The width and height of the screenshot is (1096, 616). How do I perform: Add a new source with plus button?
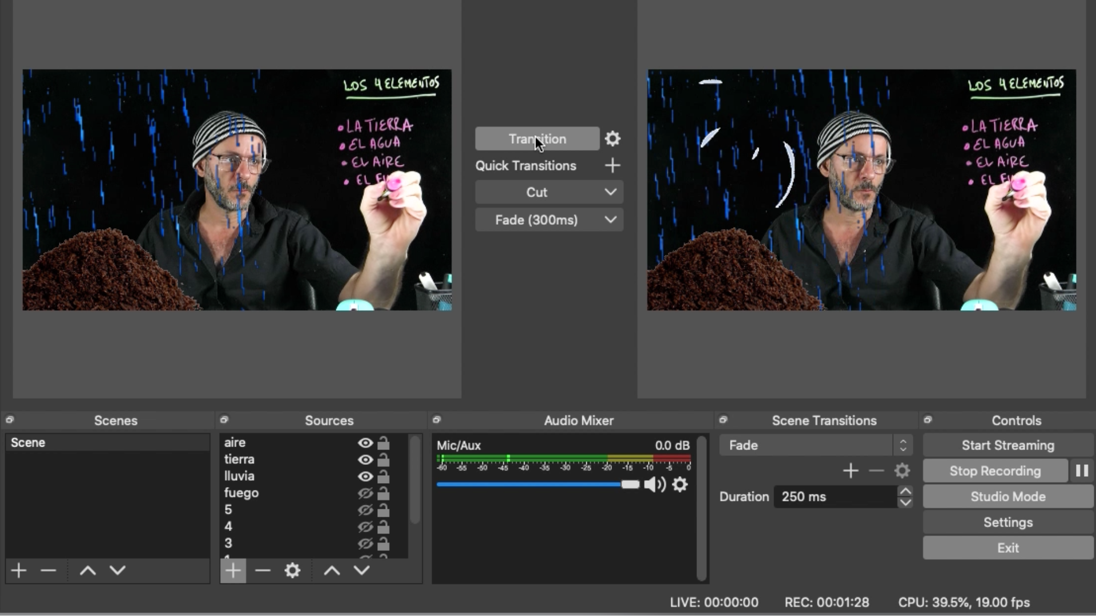233,570
